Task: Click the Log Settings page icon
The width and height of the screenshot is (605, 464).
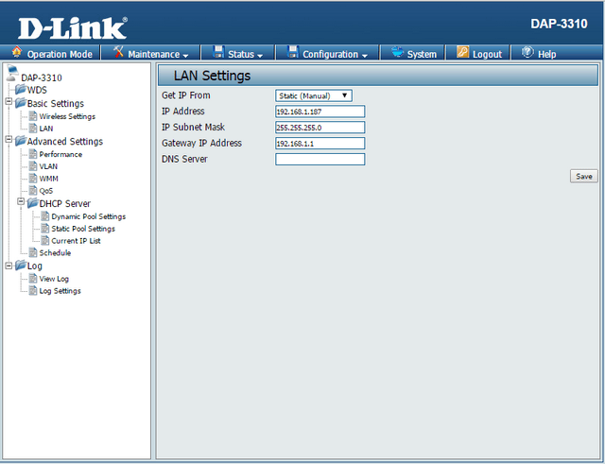Action: coord(33,290)
